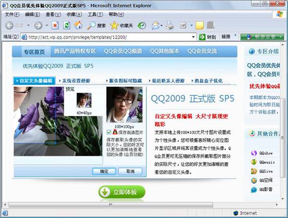Open the 查看(V) menu
Viewport: 288px width, 218px height.
(53, 15)
